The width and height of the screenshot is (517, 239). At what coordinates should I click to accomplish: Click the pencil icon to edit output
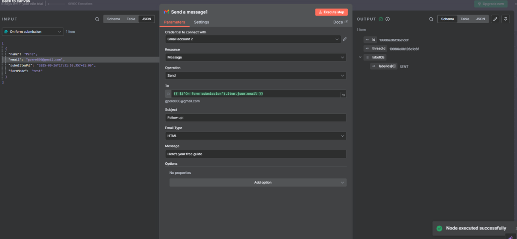point(495,19)
